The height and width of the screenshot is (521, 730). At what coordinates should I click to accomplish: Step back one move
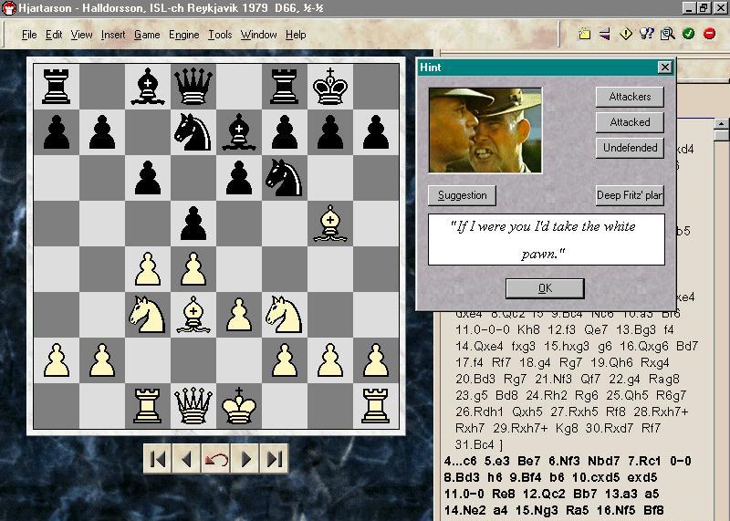click(x=187, y=458)
